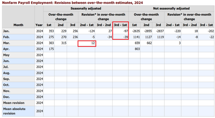
Task: Click the Month column header
Action: [18, 25]
